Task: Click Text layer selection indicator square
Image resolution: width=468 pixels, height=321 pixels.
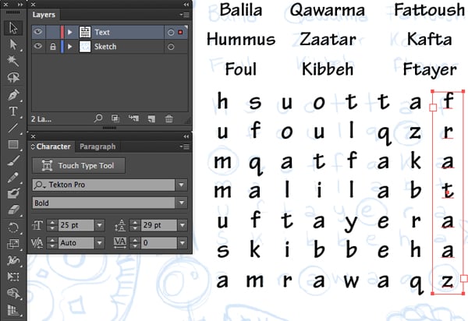Action: click(x=181, y=32)
